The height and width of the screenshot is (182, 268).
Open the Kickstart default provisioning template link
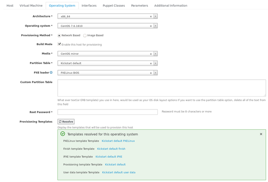pyautogui.click(x=115, y=165)
